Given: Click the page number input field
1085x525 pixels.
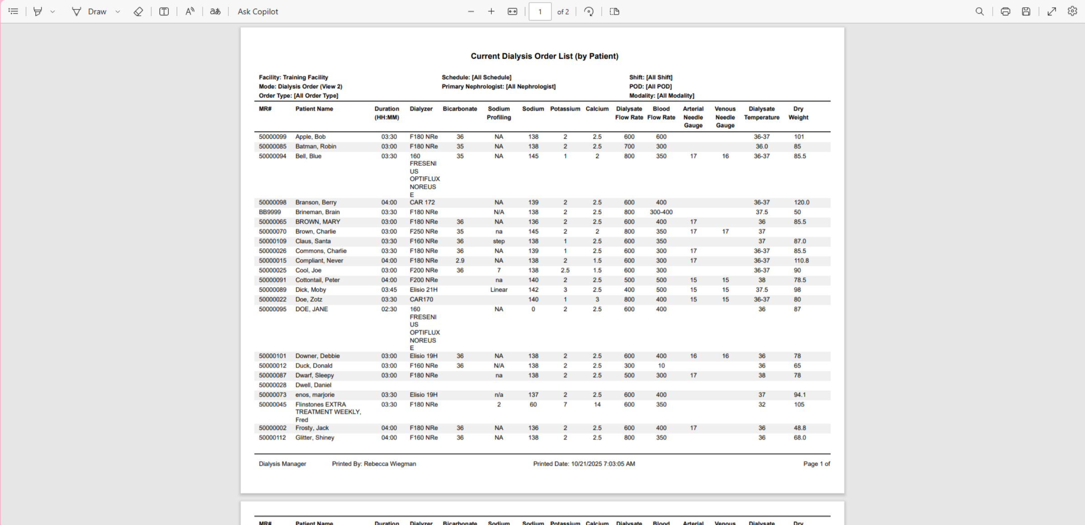Looking at the screenshot, I should coord(540,11).
